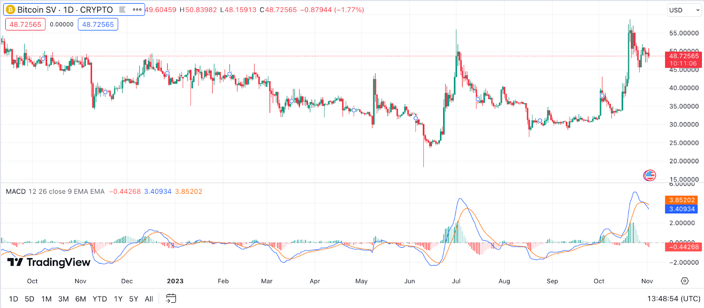Click the Bitcoin SV symbol title
The width and height of the screenshot is (704, 308).
(65, 10)
